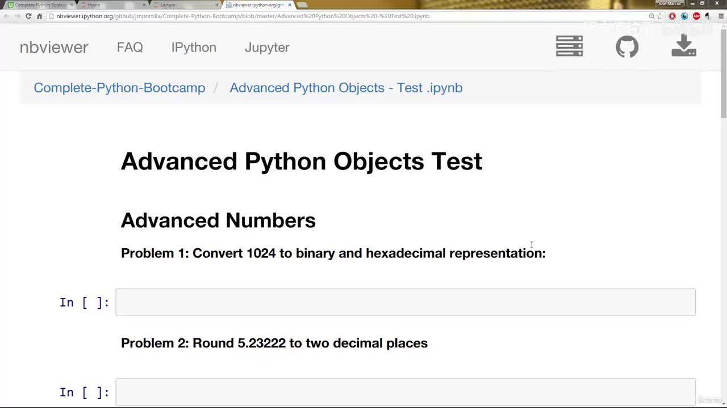Bookmark this page with the star icon
This screenshot has width=727, height=408.
coord(659,16)
